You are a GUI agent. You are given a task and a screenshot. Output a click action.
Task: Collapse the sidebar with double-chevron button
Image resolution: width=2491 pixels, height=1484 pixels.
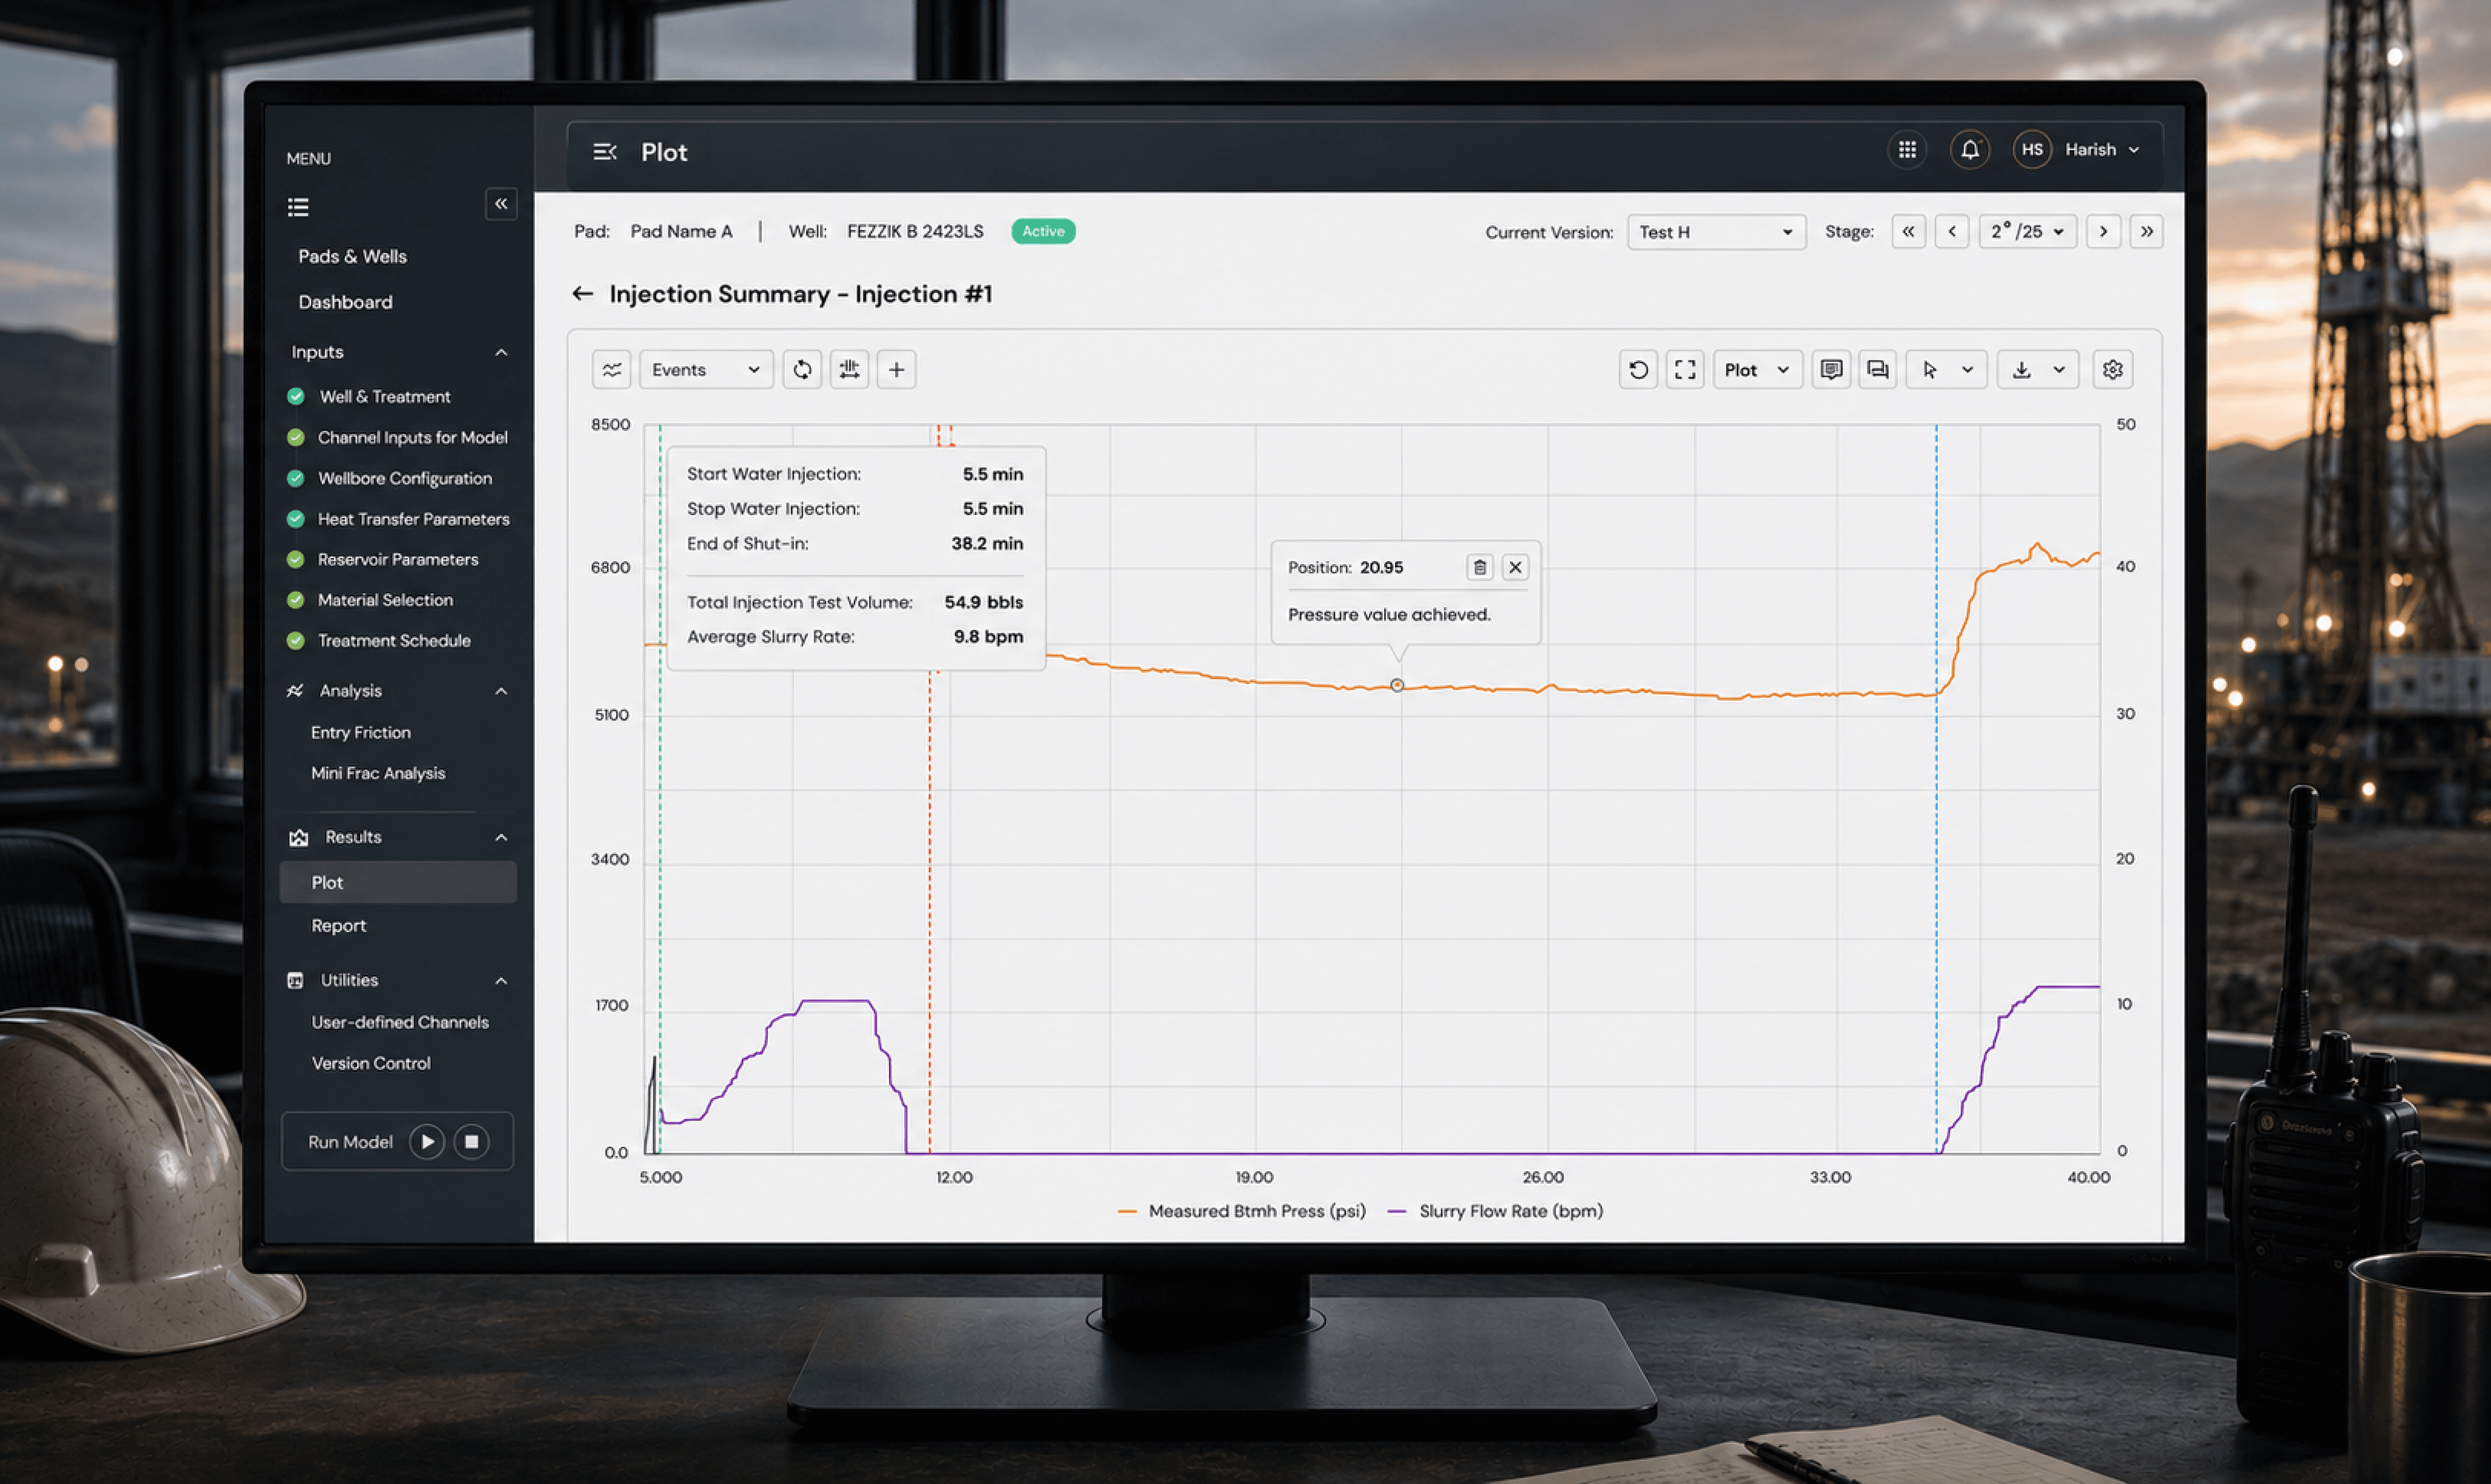pyautogui.click(x=501, y=204)
